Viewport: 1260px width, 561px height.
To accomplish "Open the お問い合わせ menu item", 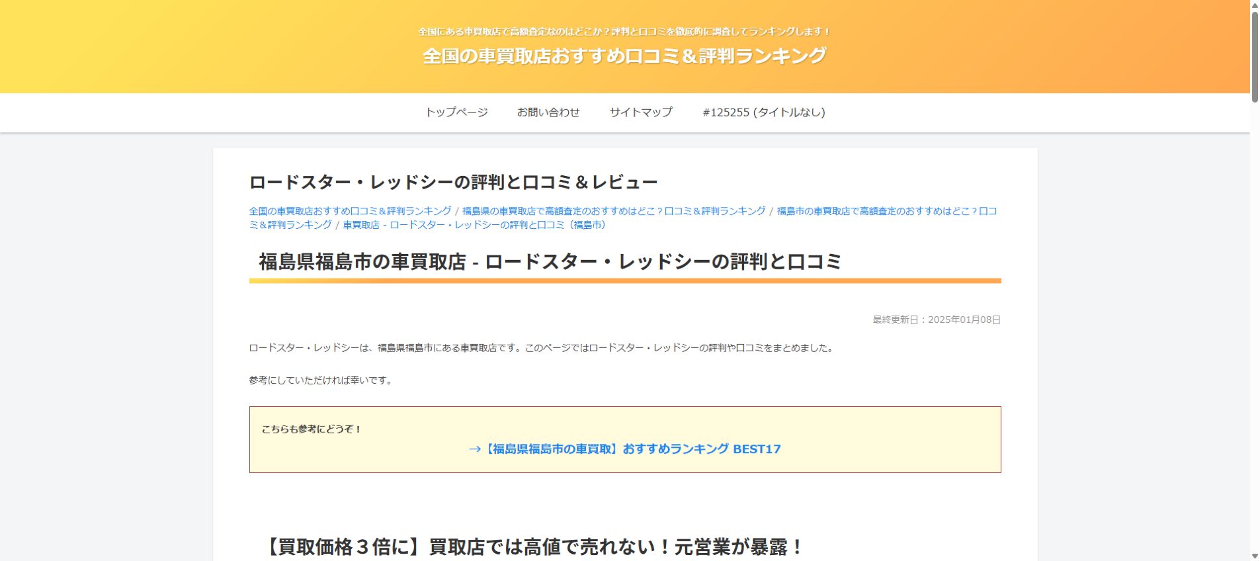I will [x=548, y=112].
